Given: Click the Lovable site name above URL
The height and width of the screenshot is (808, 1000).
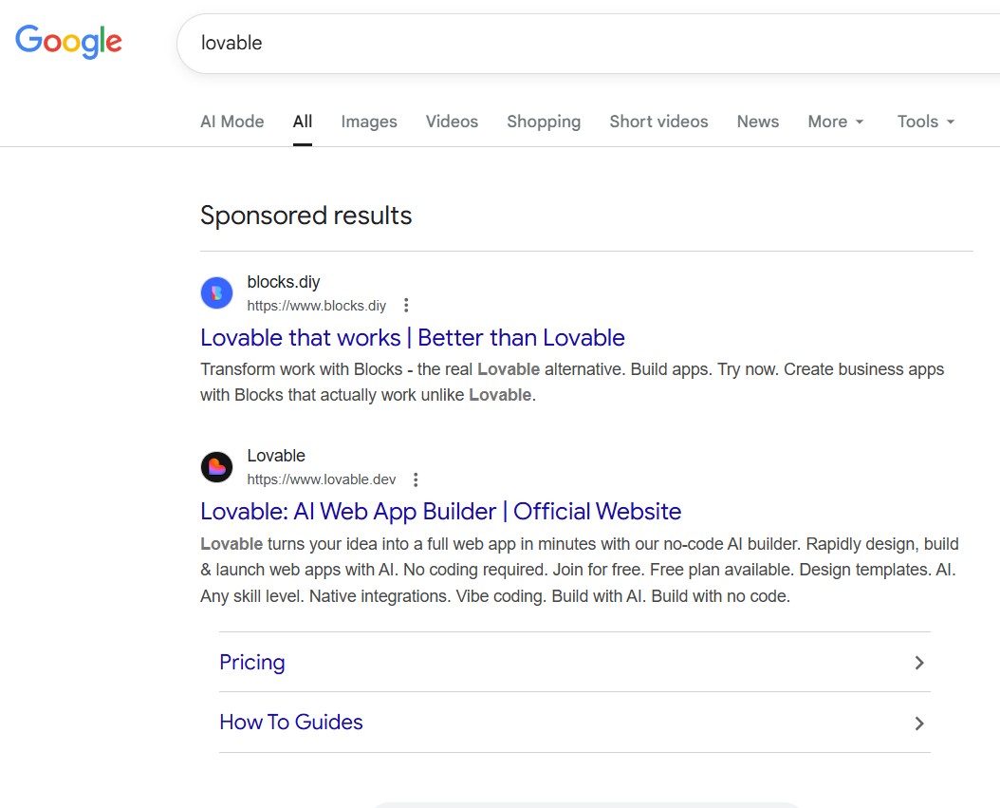Looking at the screenshot, I should [x=276, y=455].
